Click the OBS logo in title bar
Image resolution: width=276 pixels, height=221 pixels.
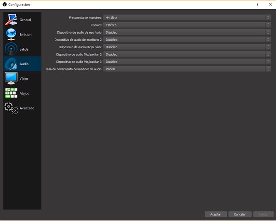tap(5, 4)
